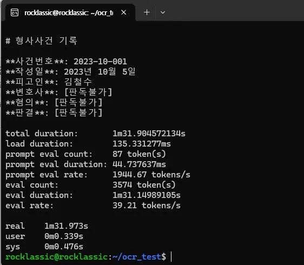The width and height of the screenshot is (304, 265).
Task: Click the prompt eval rate 1944.67 tokens/s
Action: click(151, 175)
